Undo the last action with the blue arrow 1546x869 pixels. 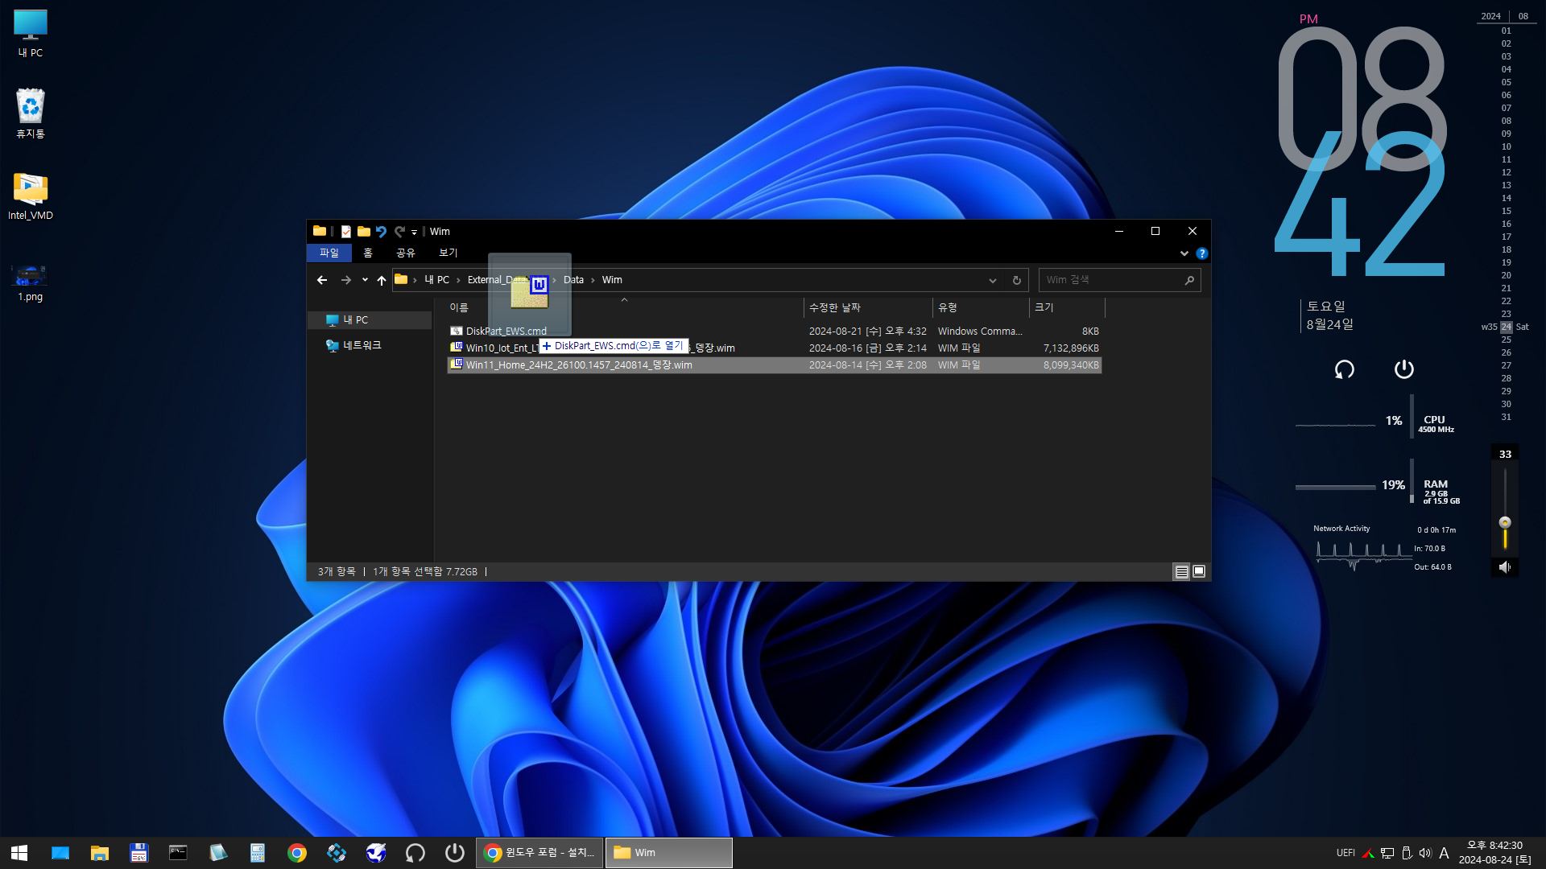click(381, 232)
